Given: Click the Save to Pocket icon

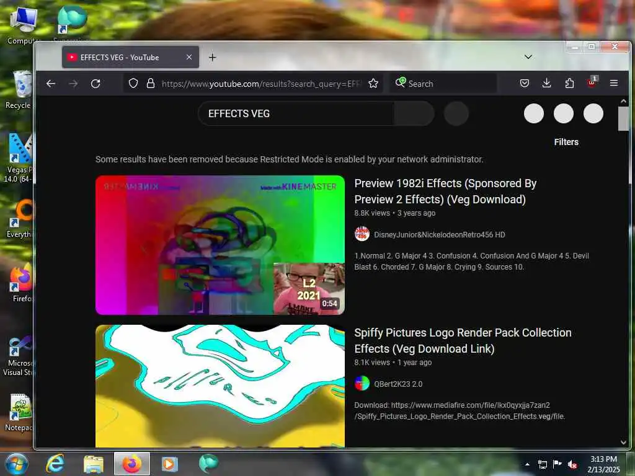Looking at the screenshot, I should pyautogui.click(x=525, y=84).
